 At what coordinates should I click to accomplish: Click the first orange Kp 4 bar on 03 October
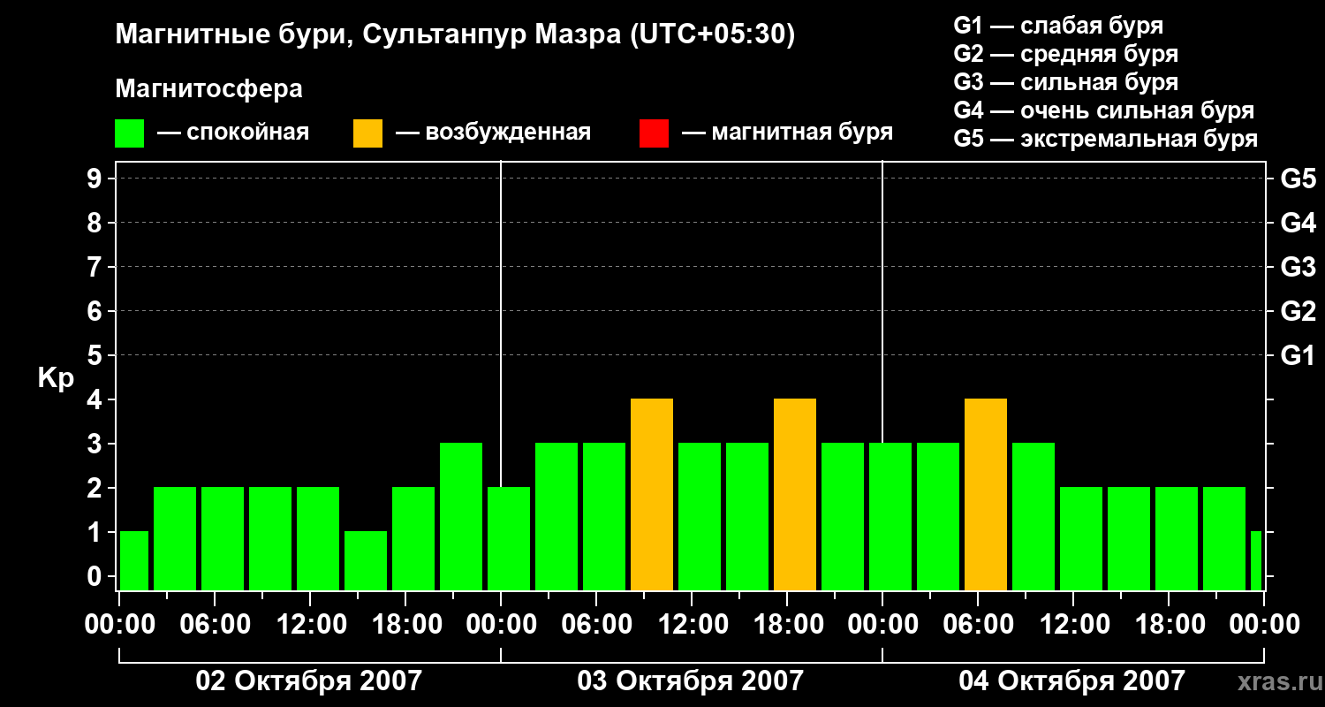tap(652, 495)
